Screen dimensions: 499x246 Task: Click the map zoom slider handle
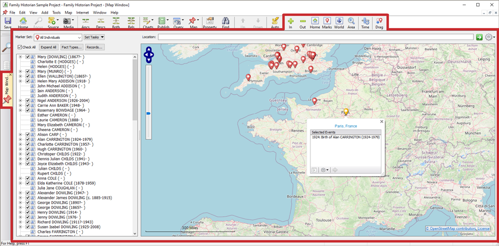[148, 113]
